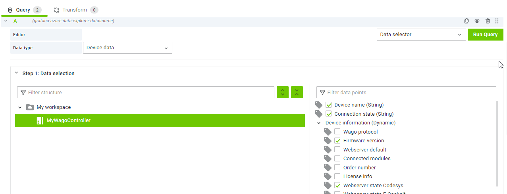The image size is (507, 194).
Task: Click the tag icon beside Webserver default
Action: pyautogui.click(x=328, y=149)
